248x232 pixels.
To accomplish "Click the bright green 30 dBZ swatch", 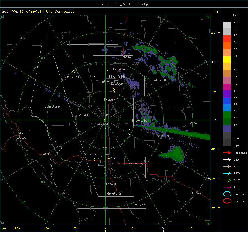I will coord(227,115).
